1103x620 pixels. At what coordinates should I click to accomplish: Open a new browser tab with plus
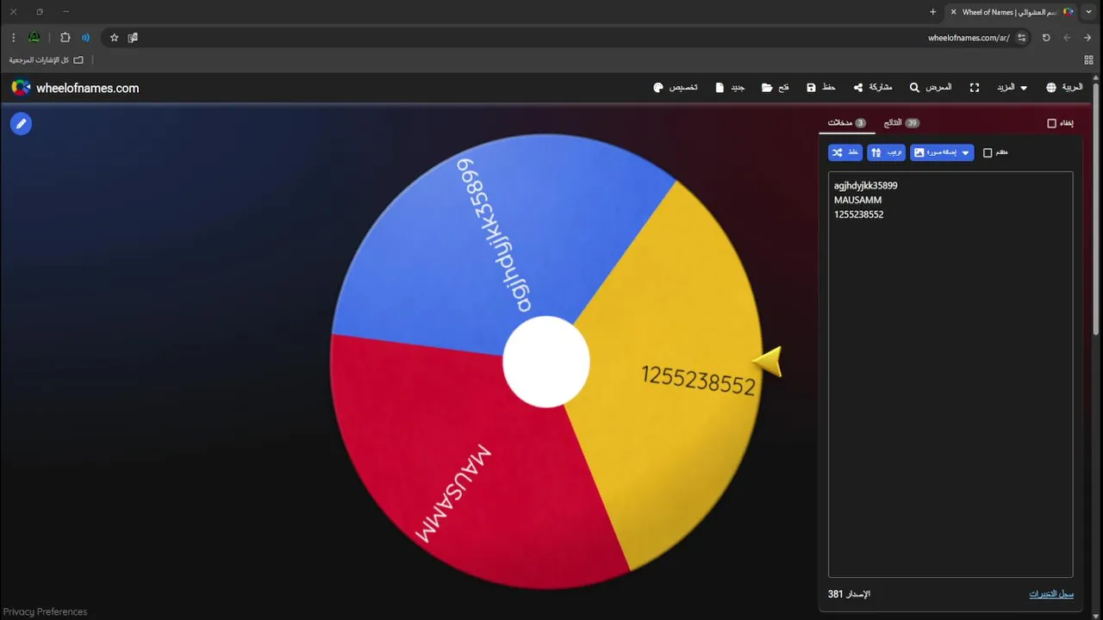point(932,12)
